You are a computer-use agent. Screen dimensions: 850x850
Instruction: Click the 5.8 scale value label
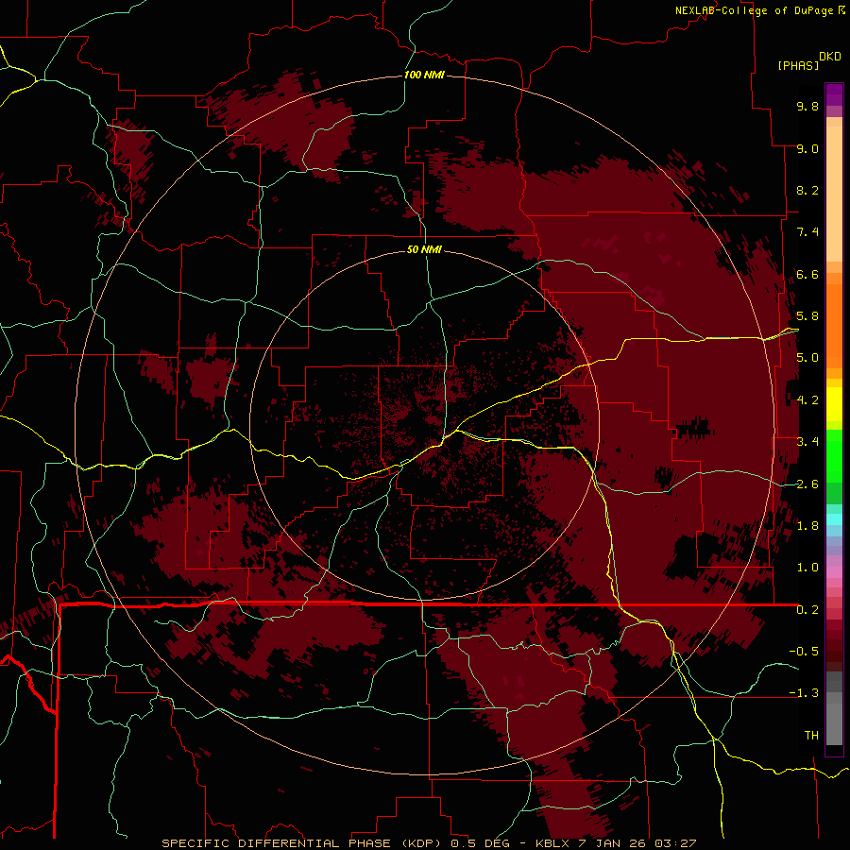click(807, 316)
